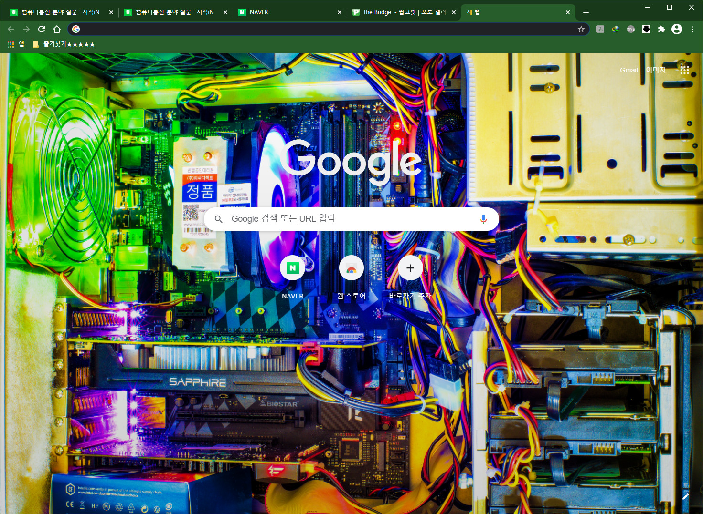This screenshot has height=514, width=703.
Task: Open the Adobe Acrobat extension
Action: point(600,29)
